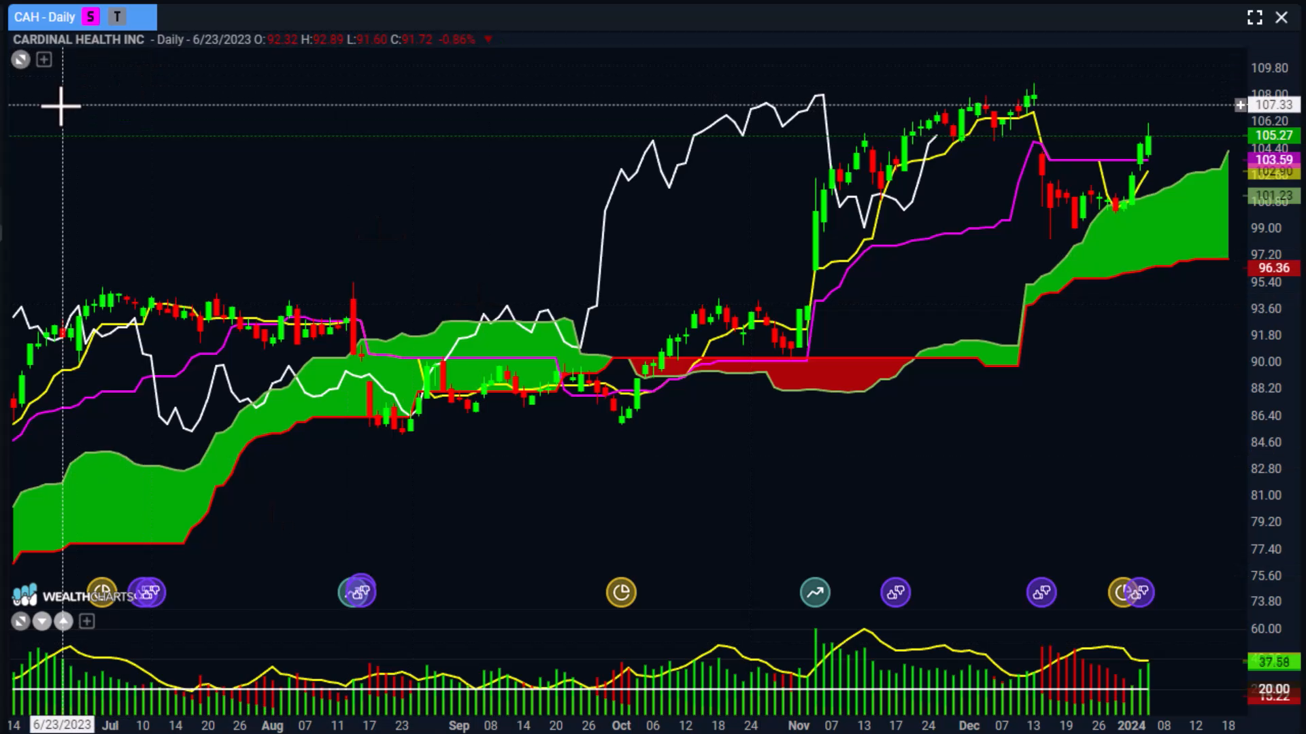Click the 99.00 price axis label
The width and height of the screenshot is (1306, 734).
click(1266, 228)
